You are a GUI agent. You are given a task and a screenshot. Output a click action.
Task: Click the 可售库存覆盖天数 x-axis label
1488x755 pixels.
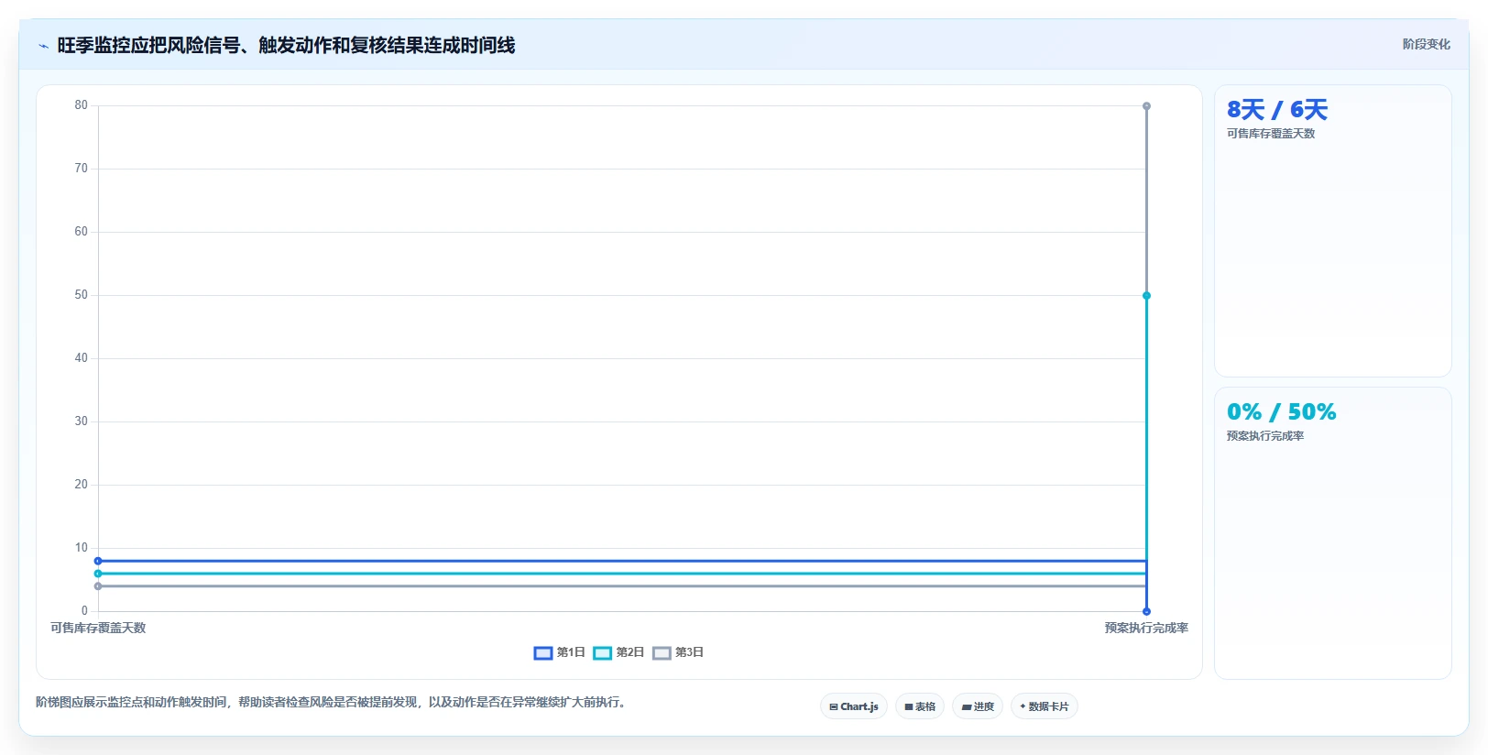coord(98,629)
